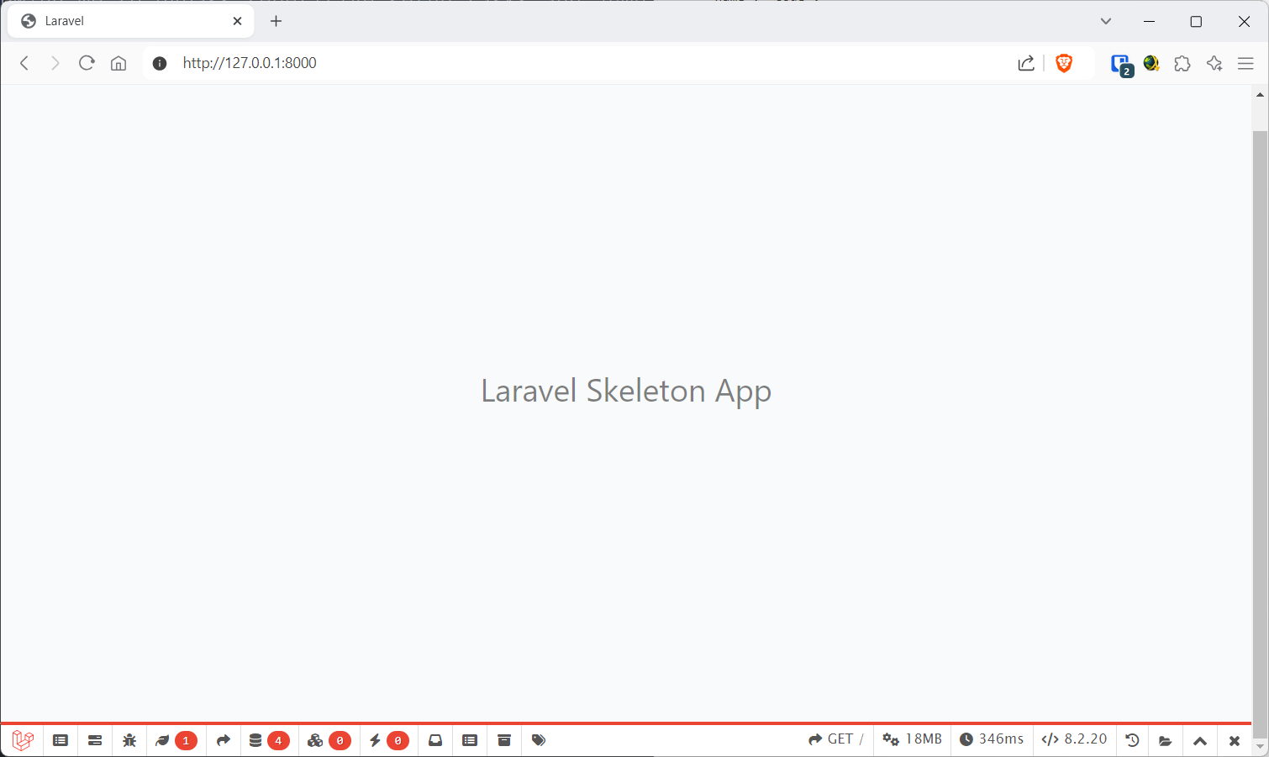The image size is (1269, 757).
Task: Open the Exceptions tab with the bug icon
Action: (x=129, y=740)
